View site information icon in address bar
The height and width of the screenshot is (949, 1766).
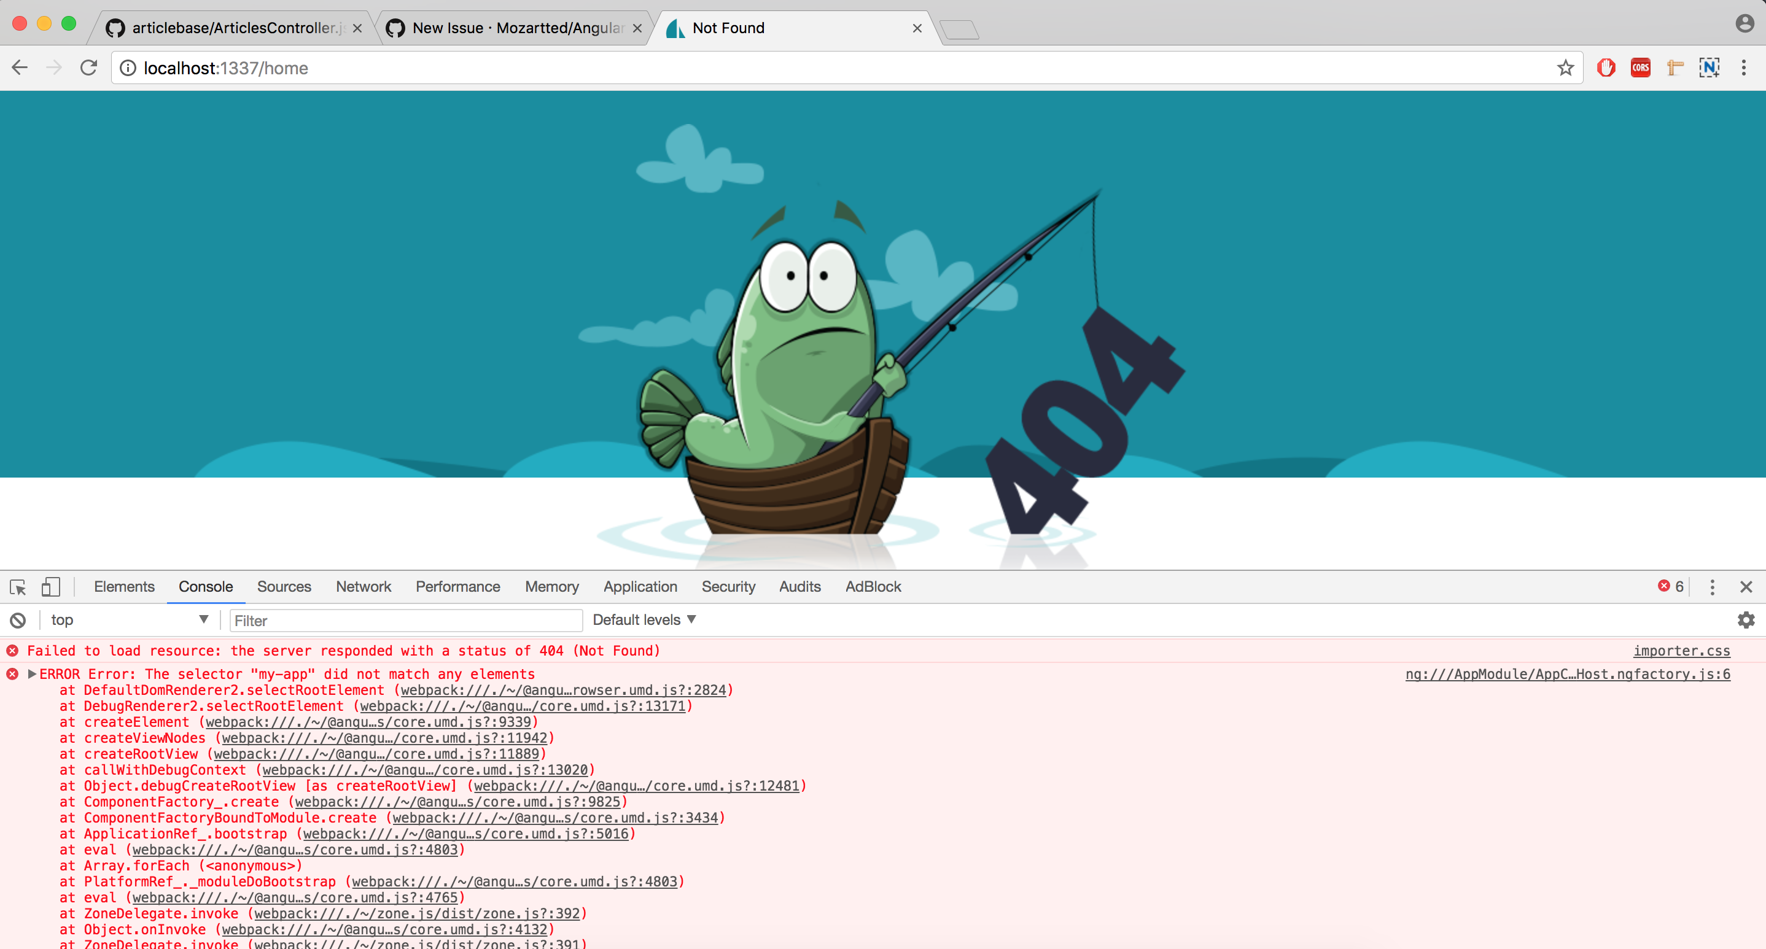pos(128,68)
